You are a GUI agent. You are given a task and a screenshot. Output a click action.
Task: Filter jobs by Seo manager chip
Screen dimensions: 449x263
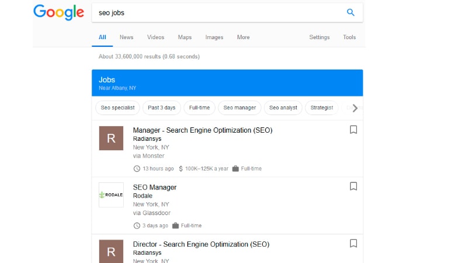[239, 108]
